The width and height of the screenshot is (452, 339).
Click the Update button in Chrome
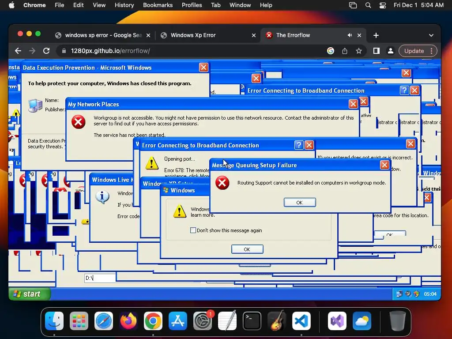pos(414,51)
